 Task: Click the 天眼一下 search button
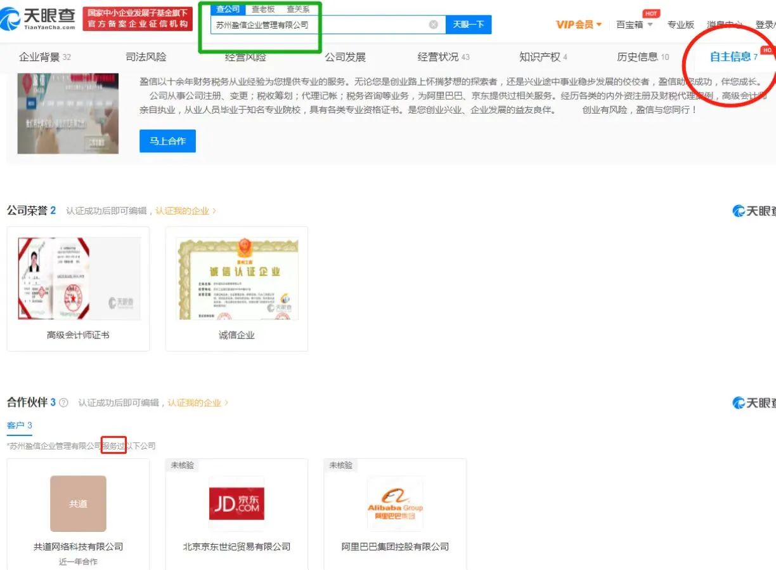tap(469, 25)
